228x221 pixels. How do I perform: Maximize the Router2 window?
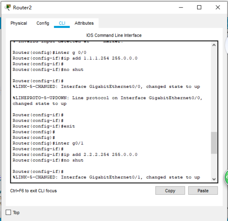(199, 7)
